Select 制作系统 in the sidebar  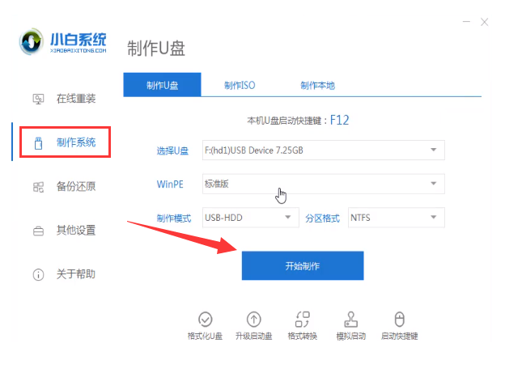(65, 142)
